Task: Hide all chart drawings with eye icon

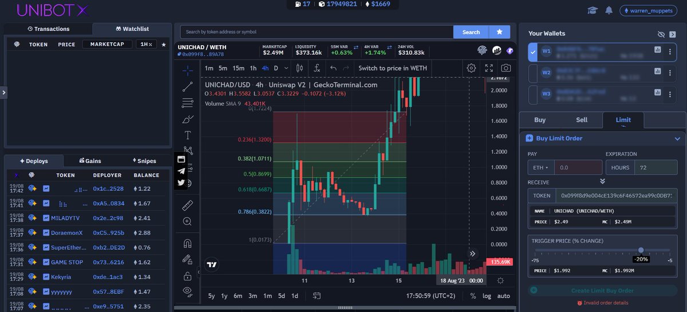Action: pyautogui.click(x=187, y=291)
